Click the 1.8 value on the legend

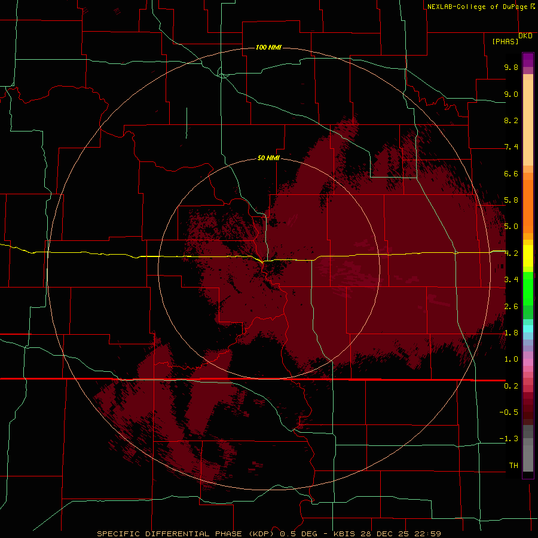point(511,333)
